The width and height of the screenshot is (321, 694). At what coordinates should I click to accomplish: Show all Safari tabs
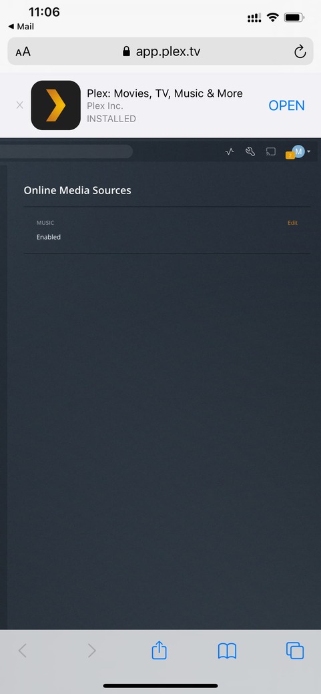295,650
